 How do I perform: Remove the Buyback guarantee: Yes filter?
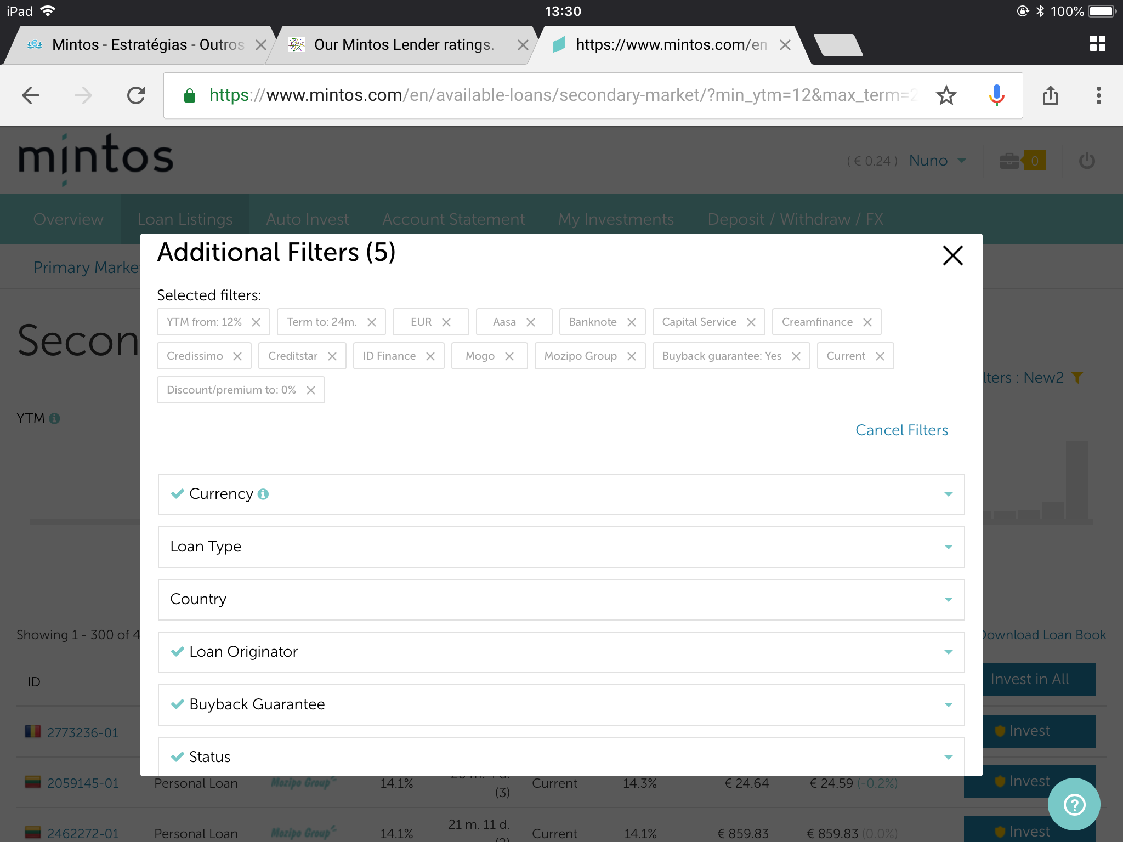click(796, 356)
